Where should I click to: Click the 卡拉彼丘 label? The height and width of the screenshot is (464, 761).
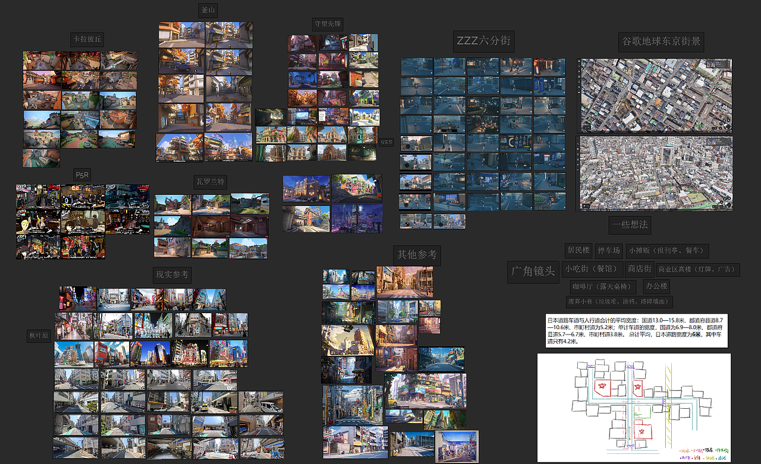tap(87, 40)
